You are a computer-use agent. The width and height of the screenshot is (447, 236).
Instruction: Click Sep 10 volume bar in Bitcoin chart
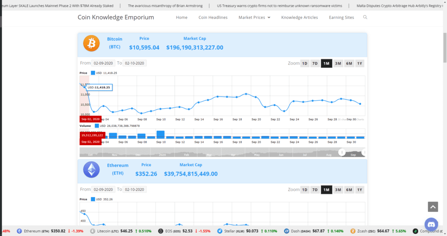161,135
